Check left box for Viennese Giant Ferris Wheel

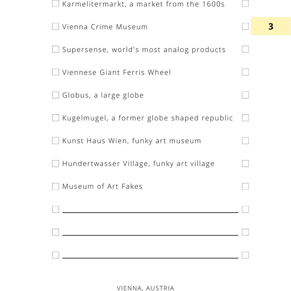(56, 72)
